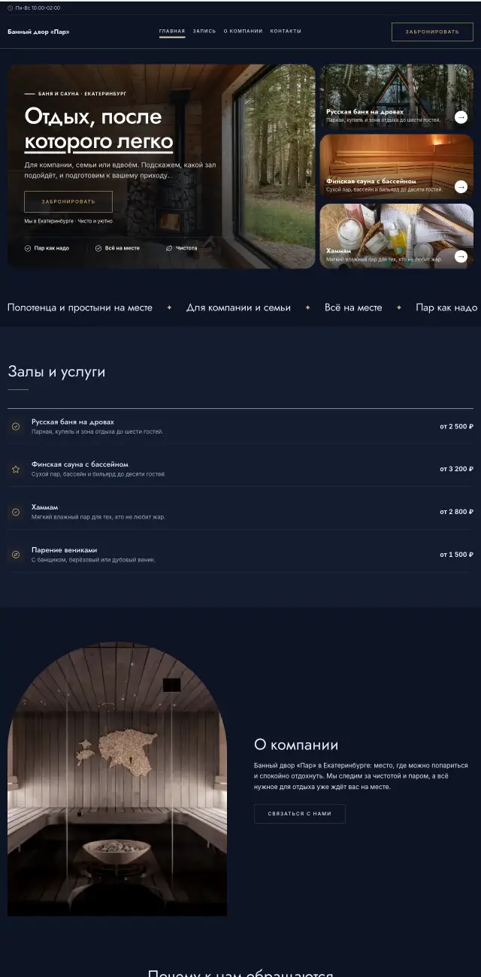Go to the Главная nav item
Image resolution: width=481 pixels, height=977 pixels.
172,32
